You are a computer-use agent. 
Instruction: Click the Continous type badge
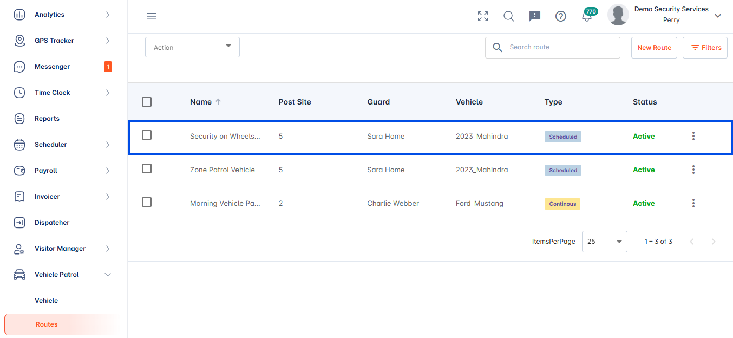(x=562, y=204)
